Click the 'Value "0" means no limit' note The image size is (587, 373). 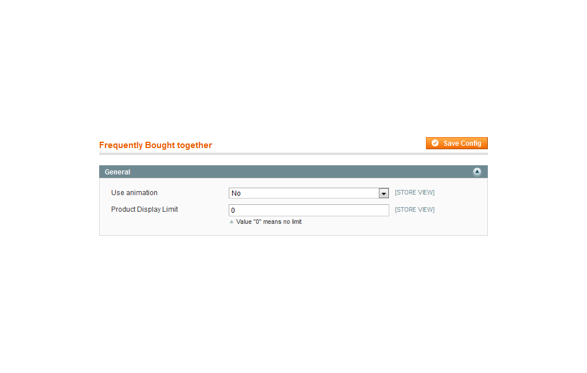pos(269,222)
